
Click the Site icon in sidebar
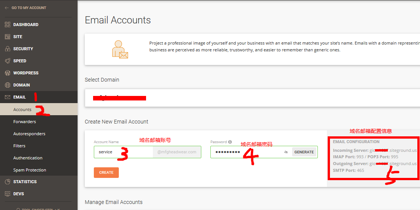(x=7, y=37)
